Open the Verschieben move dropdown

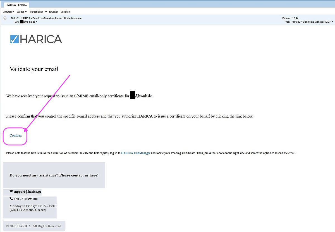(x=38, y=12)
